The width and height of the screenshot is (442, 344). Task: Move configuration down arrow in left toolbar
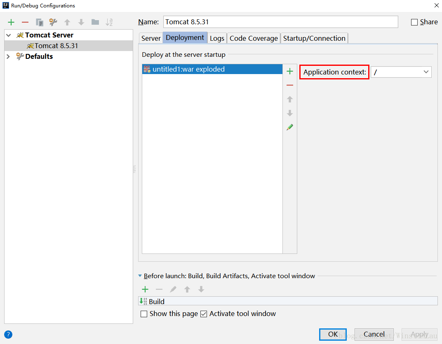81,22
